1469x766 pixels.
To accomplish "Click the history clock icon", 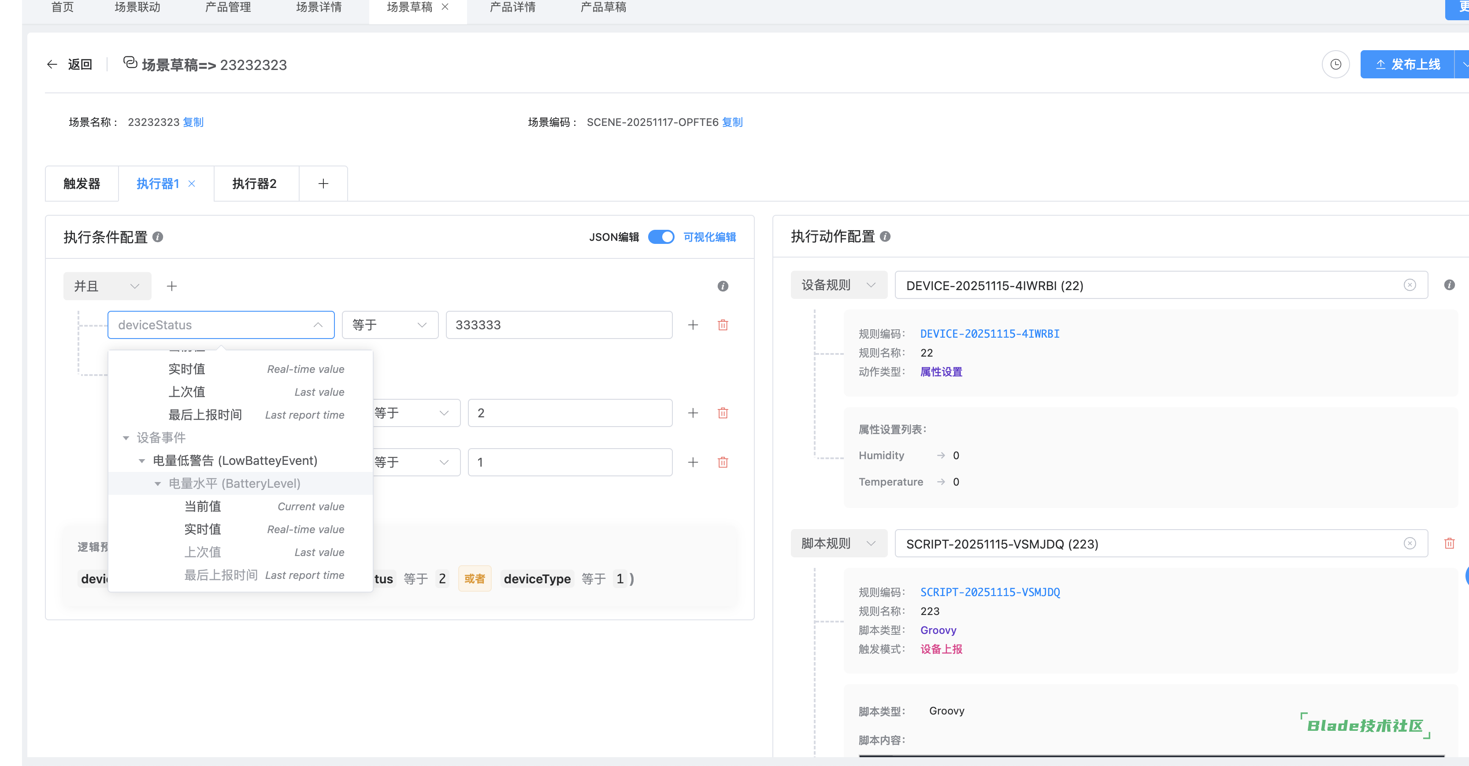I will point(1335,64).
